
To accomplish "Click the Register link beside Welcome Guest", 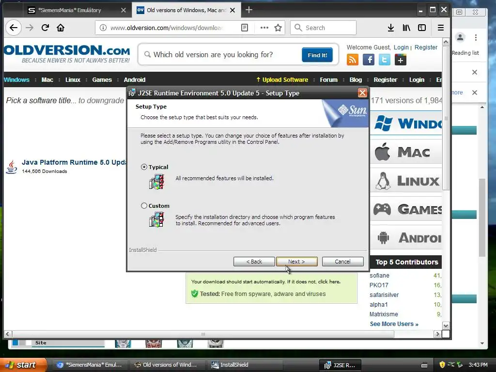I will (426, 47).
